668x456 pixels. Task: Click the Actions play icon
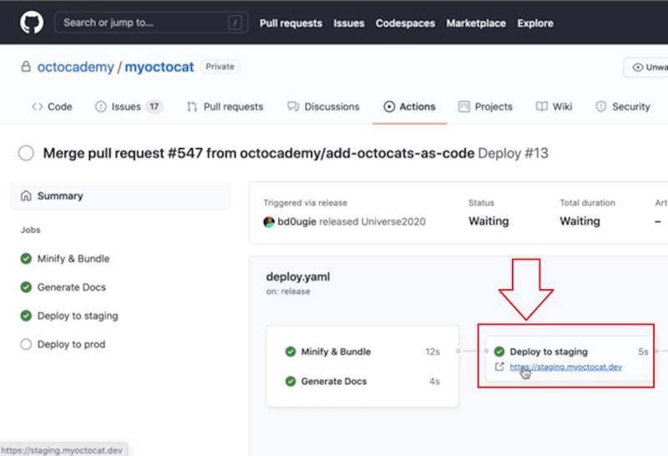coord(389,107)
